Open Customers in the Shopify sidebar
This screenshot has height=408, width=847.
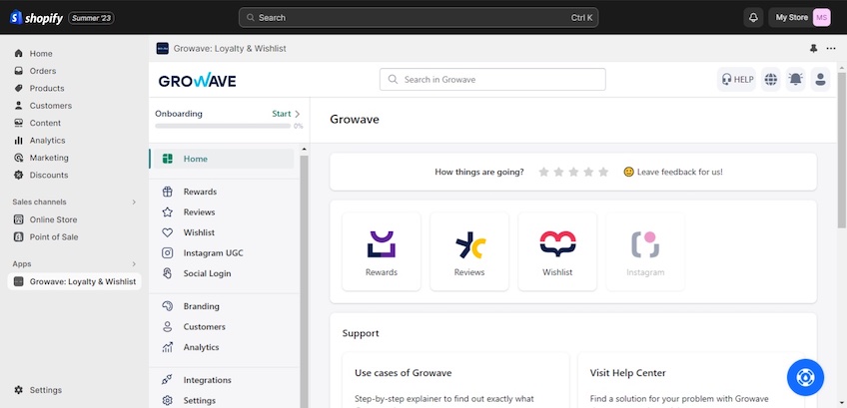tap(50, 105)
